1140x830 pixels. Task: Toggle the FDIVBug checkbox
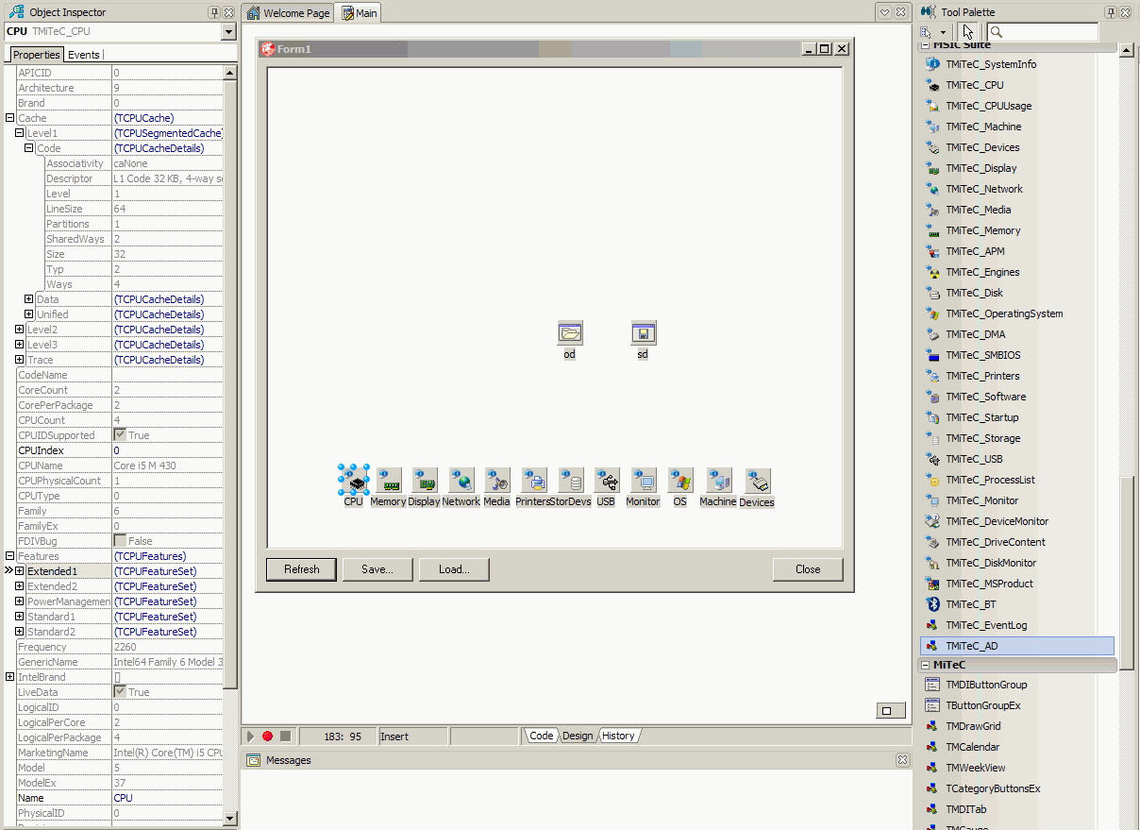click(x=120, y=541)
